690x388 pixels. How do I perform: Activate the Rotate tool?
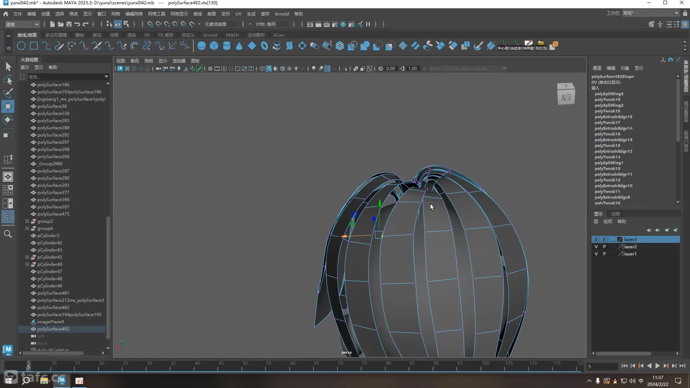[8, 120]
